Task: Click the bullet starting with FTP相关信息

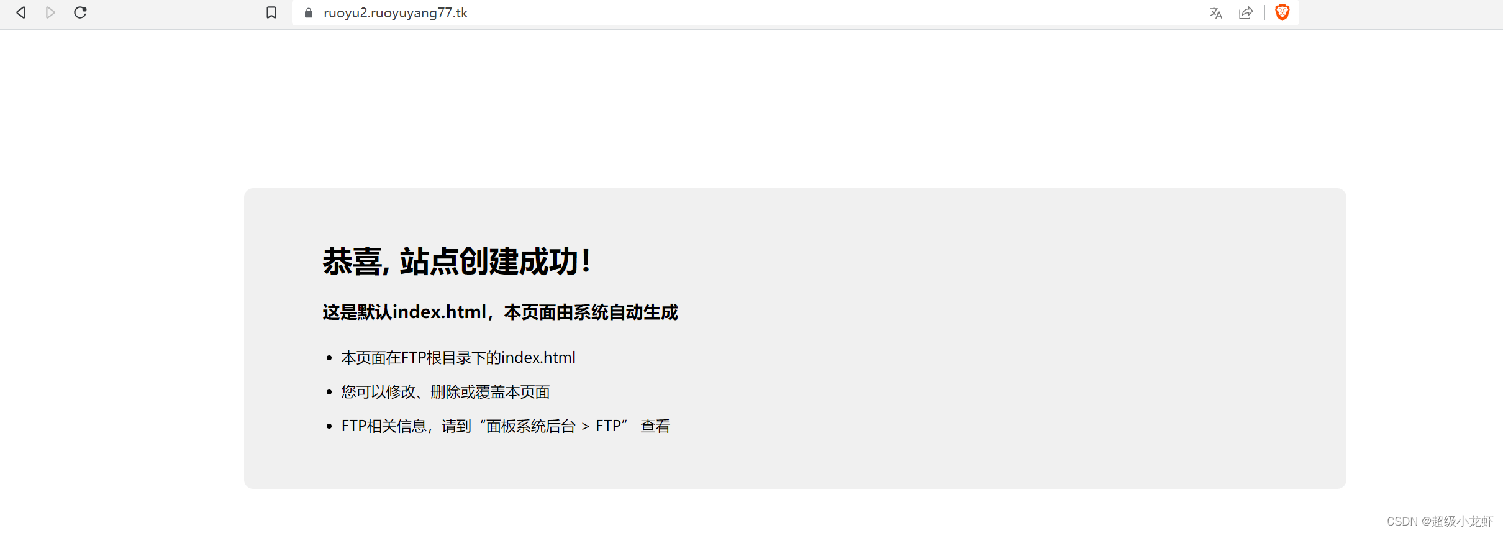Action: [x=506, y=426]
